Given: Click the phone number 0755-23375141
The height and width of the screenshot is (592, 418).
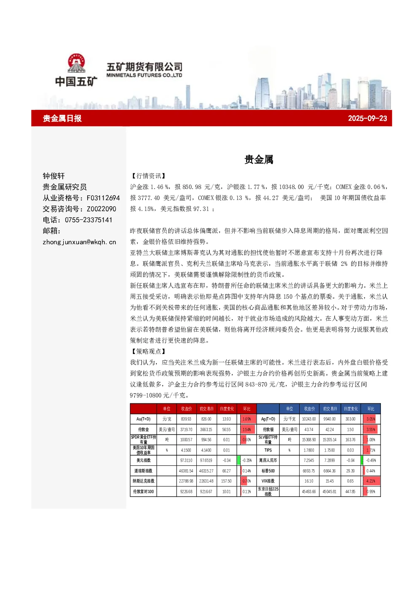Looking at the screenshot, I should [x=88, y=220].
